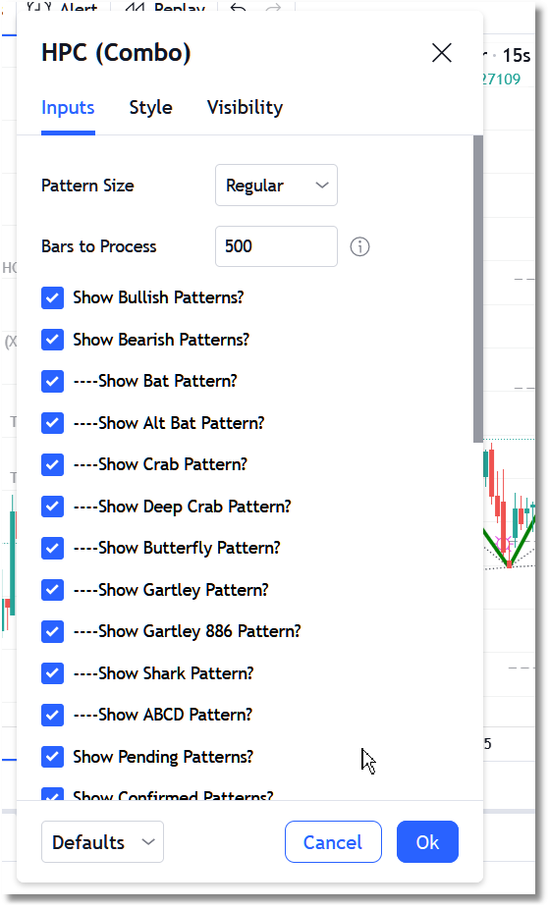The width and height of the screenshot is (549, 908).
Task: Toggle the Show Shark Pattern option
Action: (53, 672)
